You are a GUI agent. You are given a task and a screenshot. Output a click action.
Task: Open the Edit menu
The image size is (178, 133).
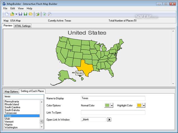click(13, 8)
